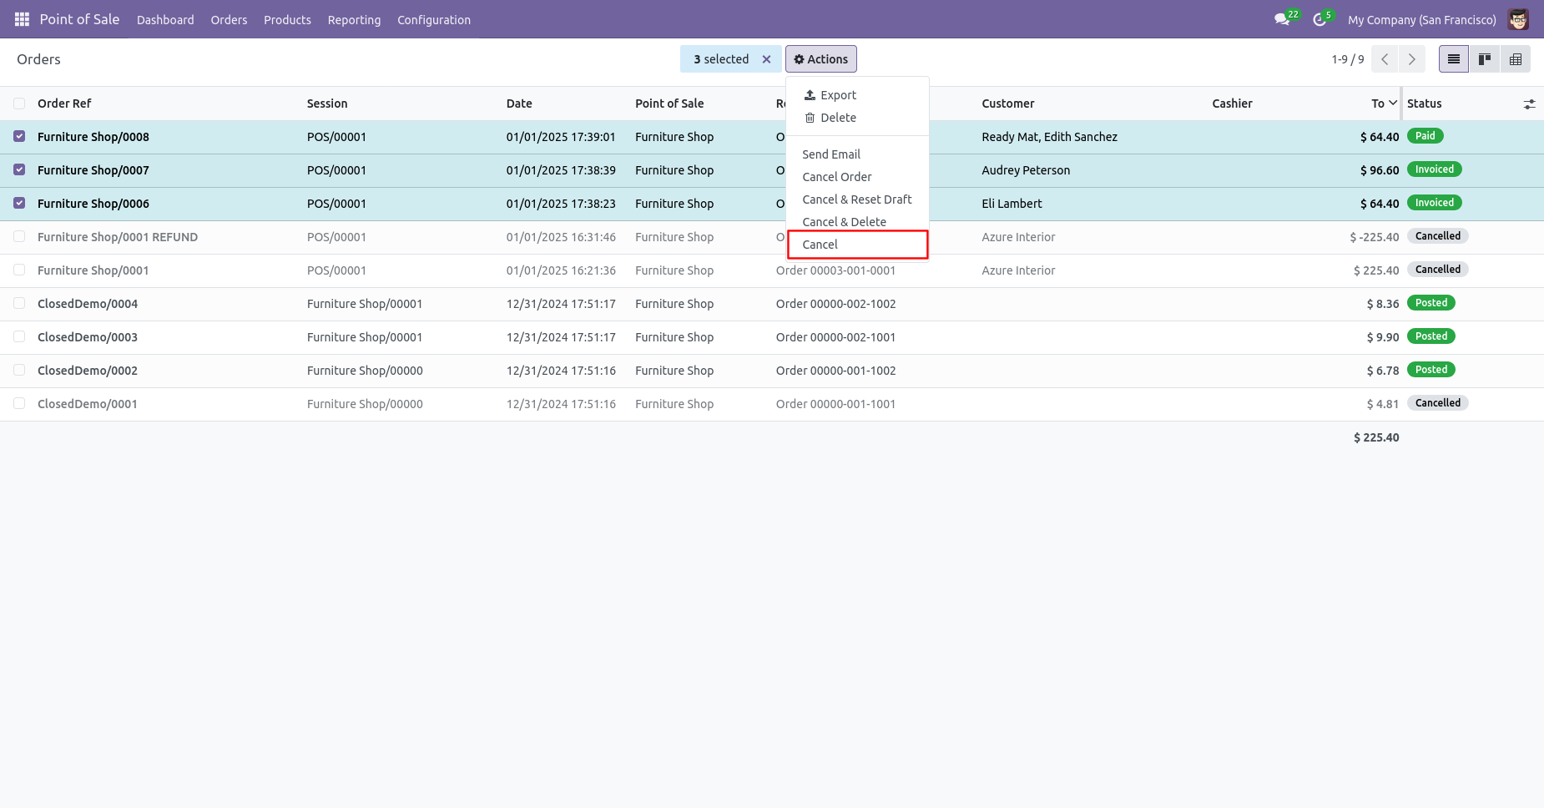Viewport: 1544px width, 808px height.
Task: Open the activities clock icon
Action: [1319, 19]
